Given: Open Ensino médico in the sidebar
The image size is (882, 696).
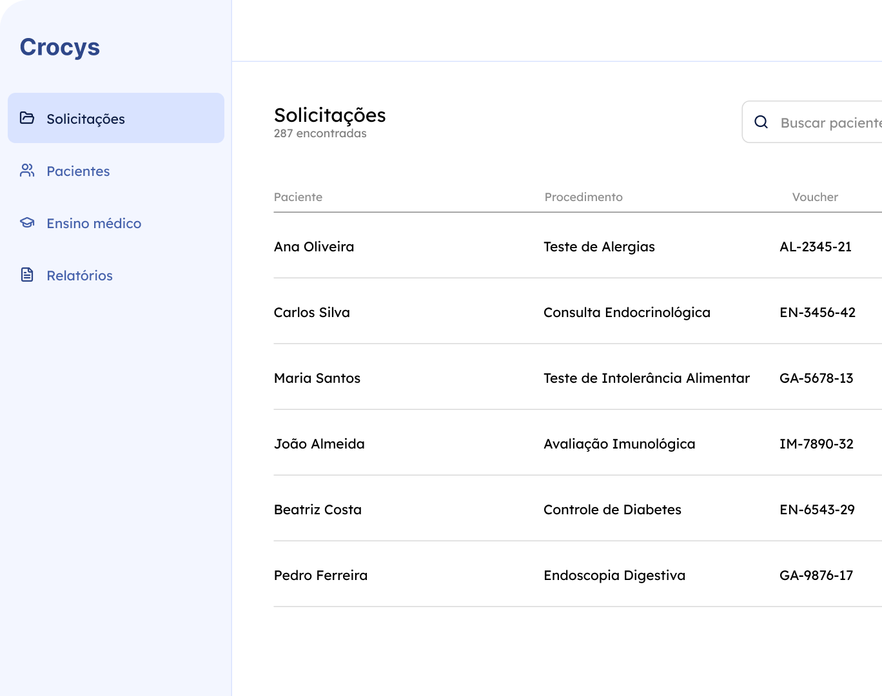Looking at the screenshot, I should click(93, 223).
